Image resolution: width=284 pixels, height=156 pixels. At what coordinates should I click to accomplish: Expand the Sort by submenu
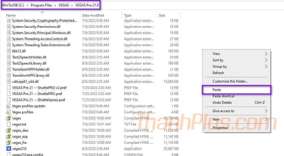218,60
